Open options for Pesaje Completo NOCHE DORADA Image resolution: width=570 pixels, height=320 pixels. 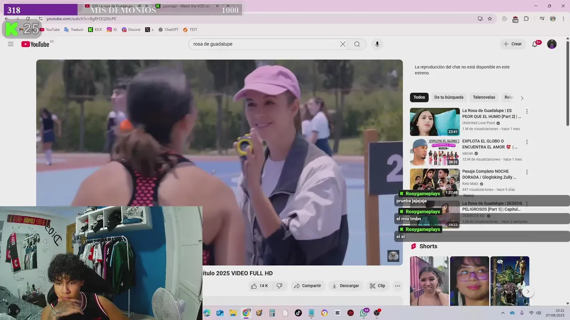point(527,172)
